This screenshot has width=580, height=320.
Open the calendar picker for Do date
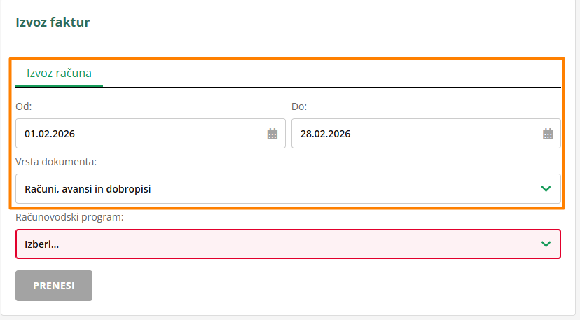548,134
